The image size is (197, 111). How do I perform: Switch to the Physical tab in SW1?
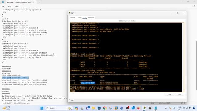tap(73, 18)
